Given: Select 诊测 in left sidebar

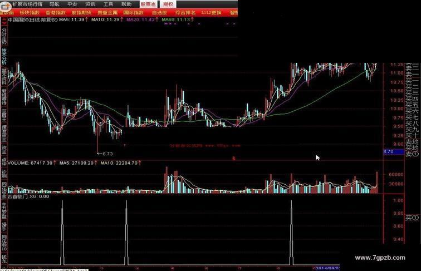Looking at the screenshot, I should tap(4, 174).
